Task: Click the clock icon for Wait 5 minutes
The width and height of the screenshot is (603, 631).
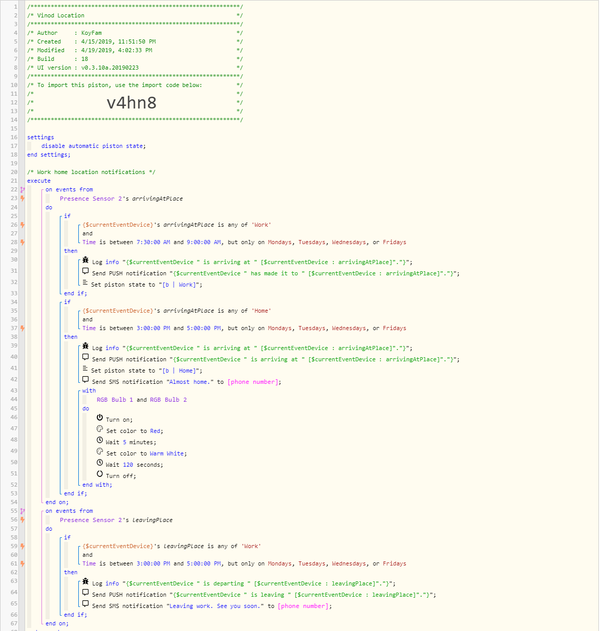Action: [x=100, y=440]
